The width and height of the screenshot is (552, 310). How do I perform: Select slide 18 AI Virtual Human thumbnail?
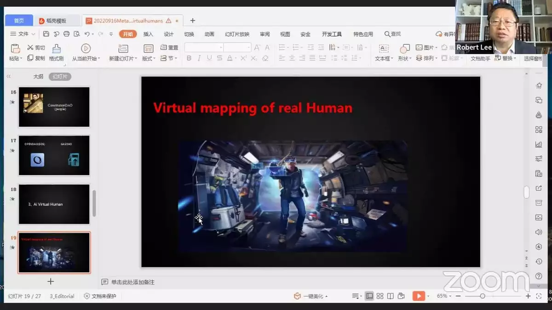tap(54, 204)
